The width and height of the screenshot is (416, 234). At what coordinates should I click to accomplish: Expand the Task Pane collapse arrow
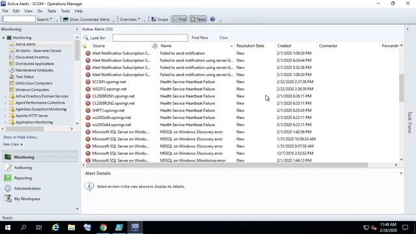coord(408,29)
